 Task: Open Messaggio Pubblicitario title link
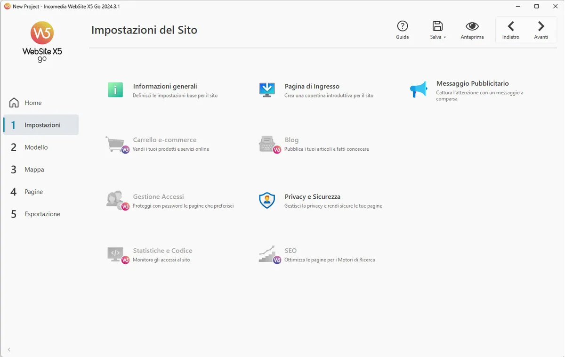point(472,83)
